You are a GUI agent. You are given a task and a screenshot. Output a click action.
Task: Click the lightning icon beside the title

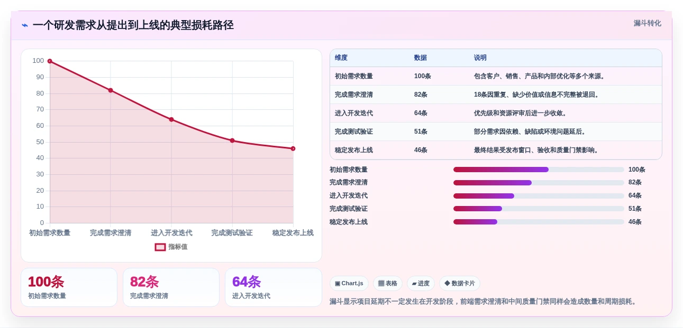click(x=25, y=25)
